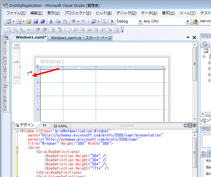Screen dimensions: 211x177
Task: Click the designer zoom slider thumb
Action: click(16, 62)
